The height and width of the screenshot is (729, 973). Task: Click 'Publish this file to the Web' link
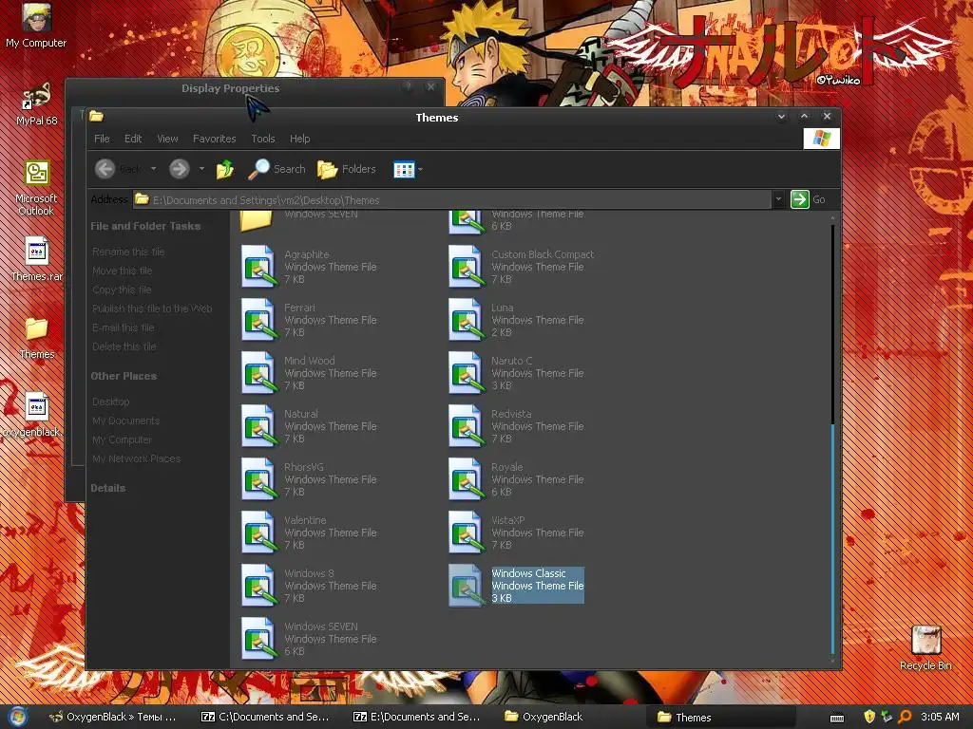click(x=152, y=308)
